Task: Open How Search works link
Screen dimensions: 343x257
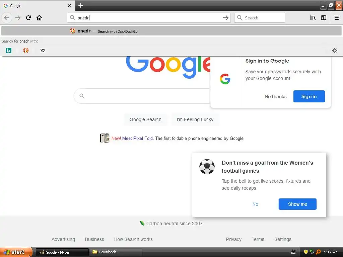Action: pos(133,239)
